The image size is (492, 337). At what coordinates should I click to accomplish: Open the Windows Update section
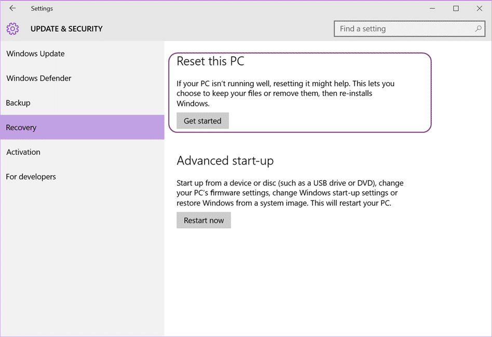pos(82,53)
